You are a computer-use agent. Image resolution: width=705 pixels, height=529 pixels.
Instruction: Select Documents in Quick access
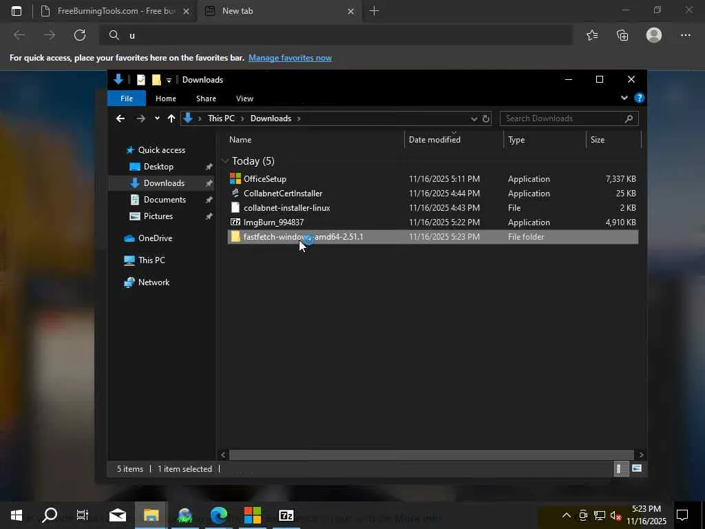click(x=165, y=200)
